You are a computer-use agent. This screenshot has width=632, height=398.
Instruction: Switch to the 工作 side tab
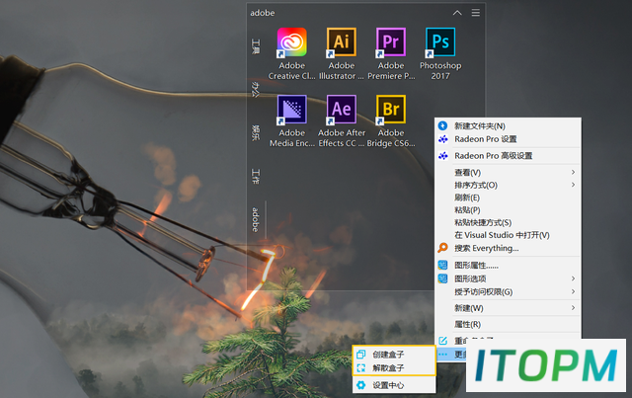tap(256, 176)
